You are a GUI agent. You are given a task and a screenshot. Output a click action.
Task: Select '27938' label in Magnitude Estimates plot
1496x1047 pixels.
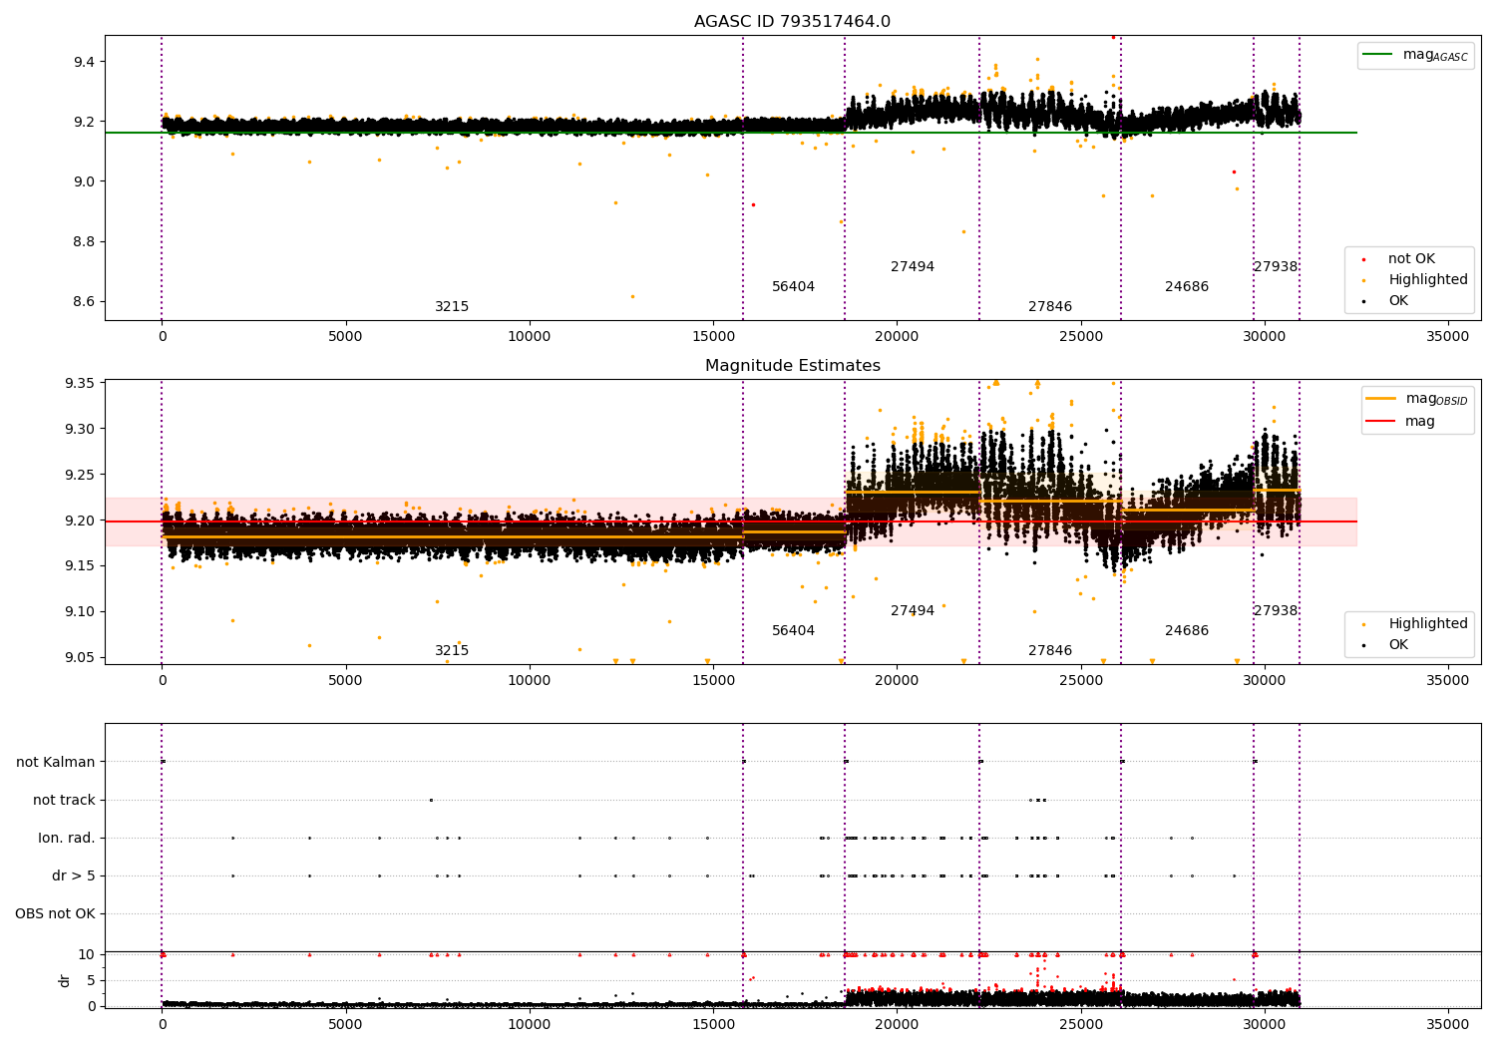pyautogui.click(x=1276, y=611)
